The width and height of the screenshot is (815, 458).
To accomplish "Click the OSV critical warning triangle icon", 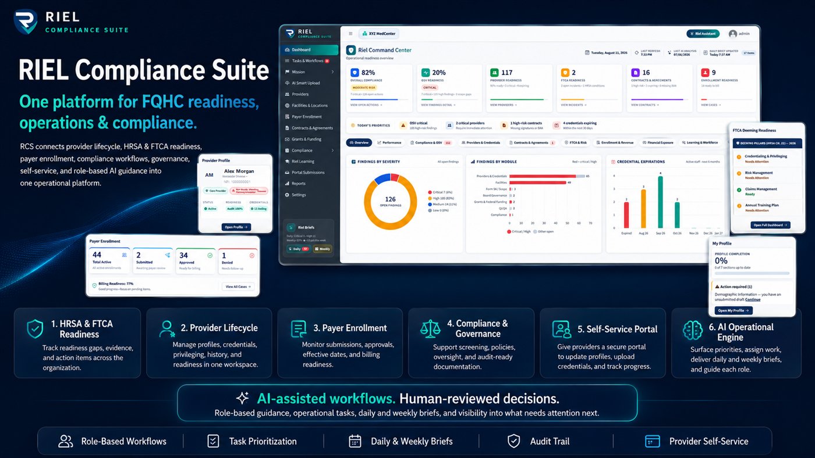I will tap(403, 125).
